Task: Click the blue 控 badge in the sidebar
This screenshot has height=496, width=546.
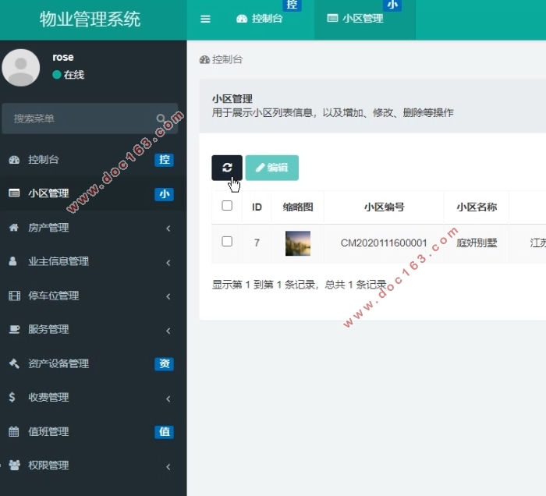Action: pyautogui.click(x=164, y=160)
